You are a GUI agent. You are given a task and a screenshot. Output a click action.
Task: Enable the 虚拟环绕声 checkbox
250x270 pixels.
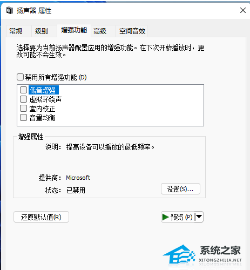coord(23,99)
